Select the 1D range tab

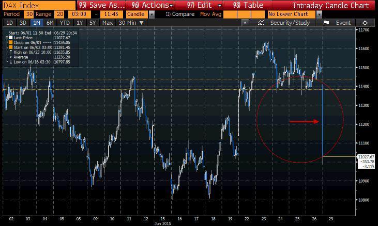[x=9, y=23]
